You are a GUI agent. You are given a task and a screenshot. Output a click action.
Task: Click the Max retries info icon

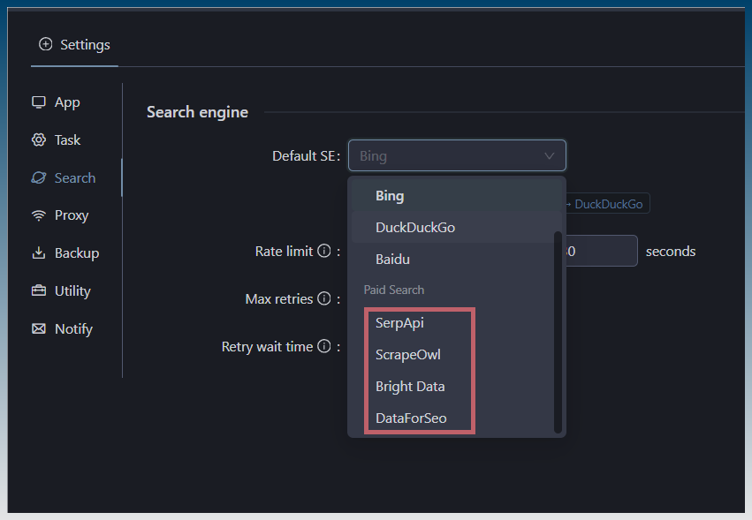click(323, 299)
